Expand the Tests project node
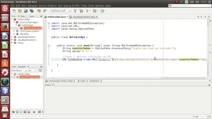 pyautogui.click(x=12, y=43)
